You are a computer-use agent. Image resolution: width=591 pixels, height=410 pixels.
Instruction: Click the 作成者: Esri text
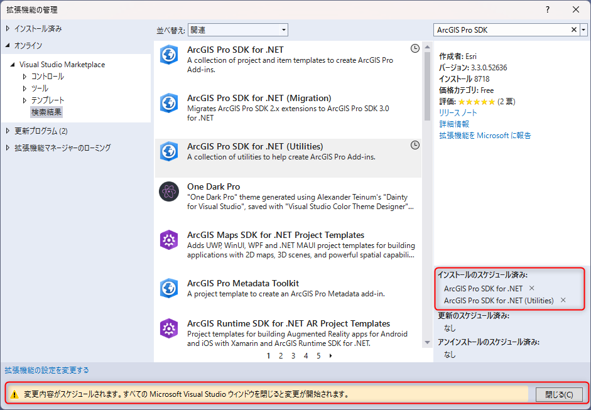coord(458,56)
